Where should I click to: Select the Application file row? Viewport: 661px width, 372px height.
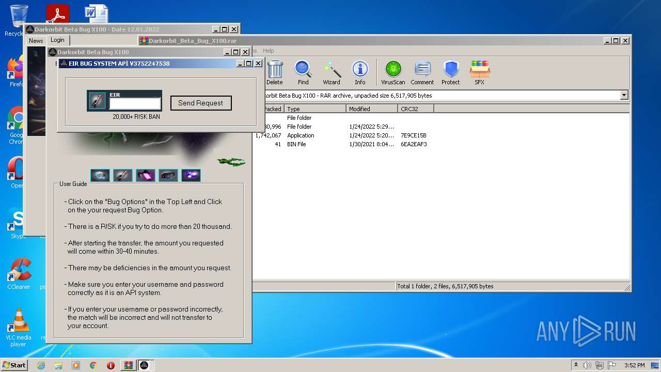[x=442, y=135]
